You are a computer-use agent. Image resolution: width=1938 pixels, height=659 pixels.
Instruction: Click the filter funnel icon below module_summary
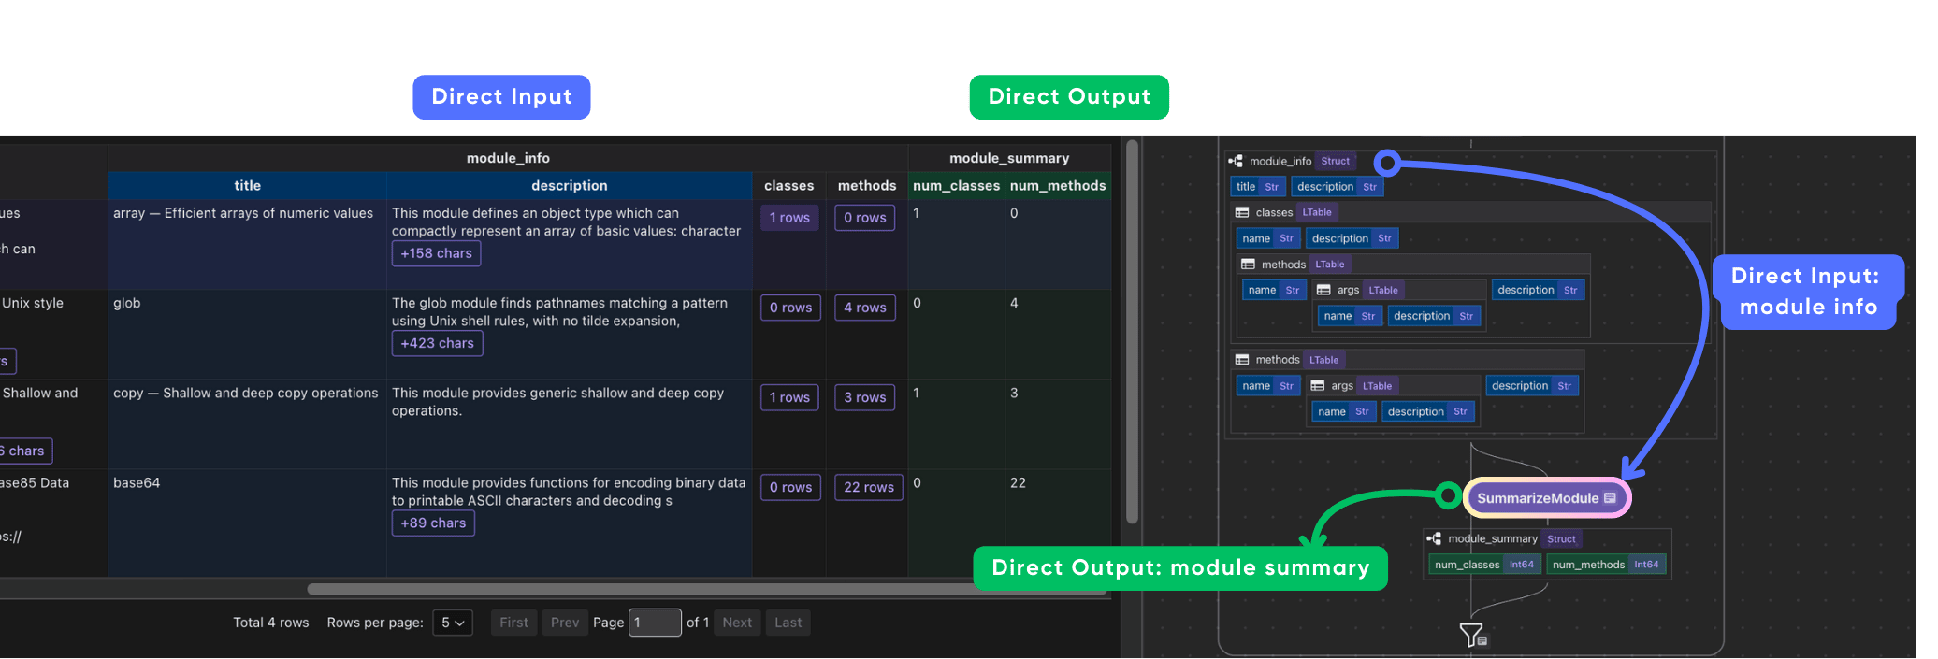tap(1471, 635)
